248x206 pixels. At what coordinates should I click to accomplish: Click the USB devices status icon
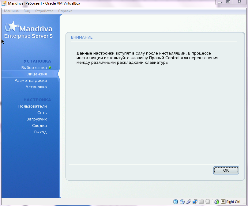tap(189, 202)
